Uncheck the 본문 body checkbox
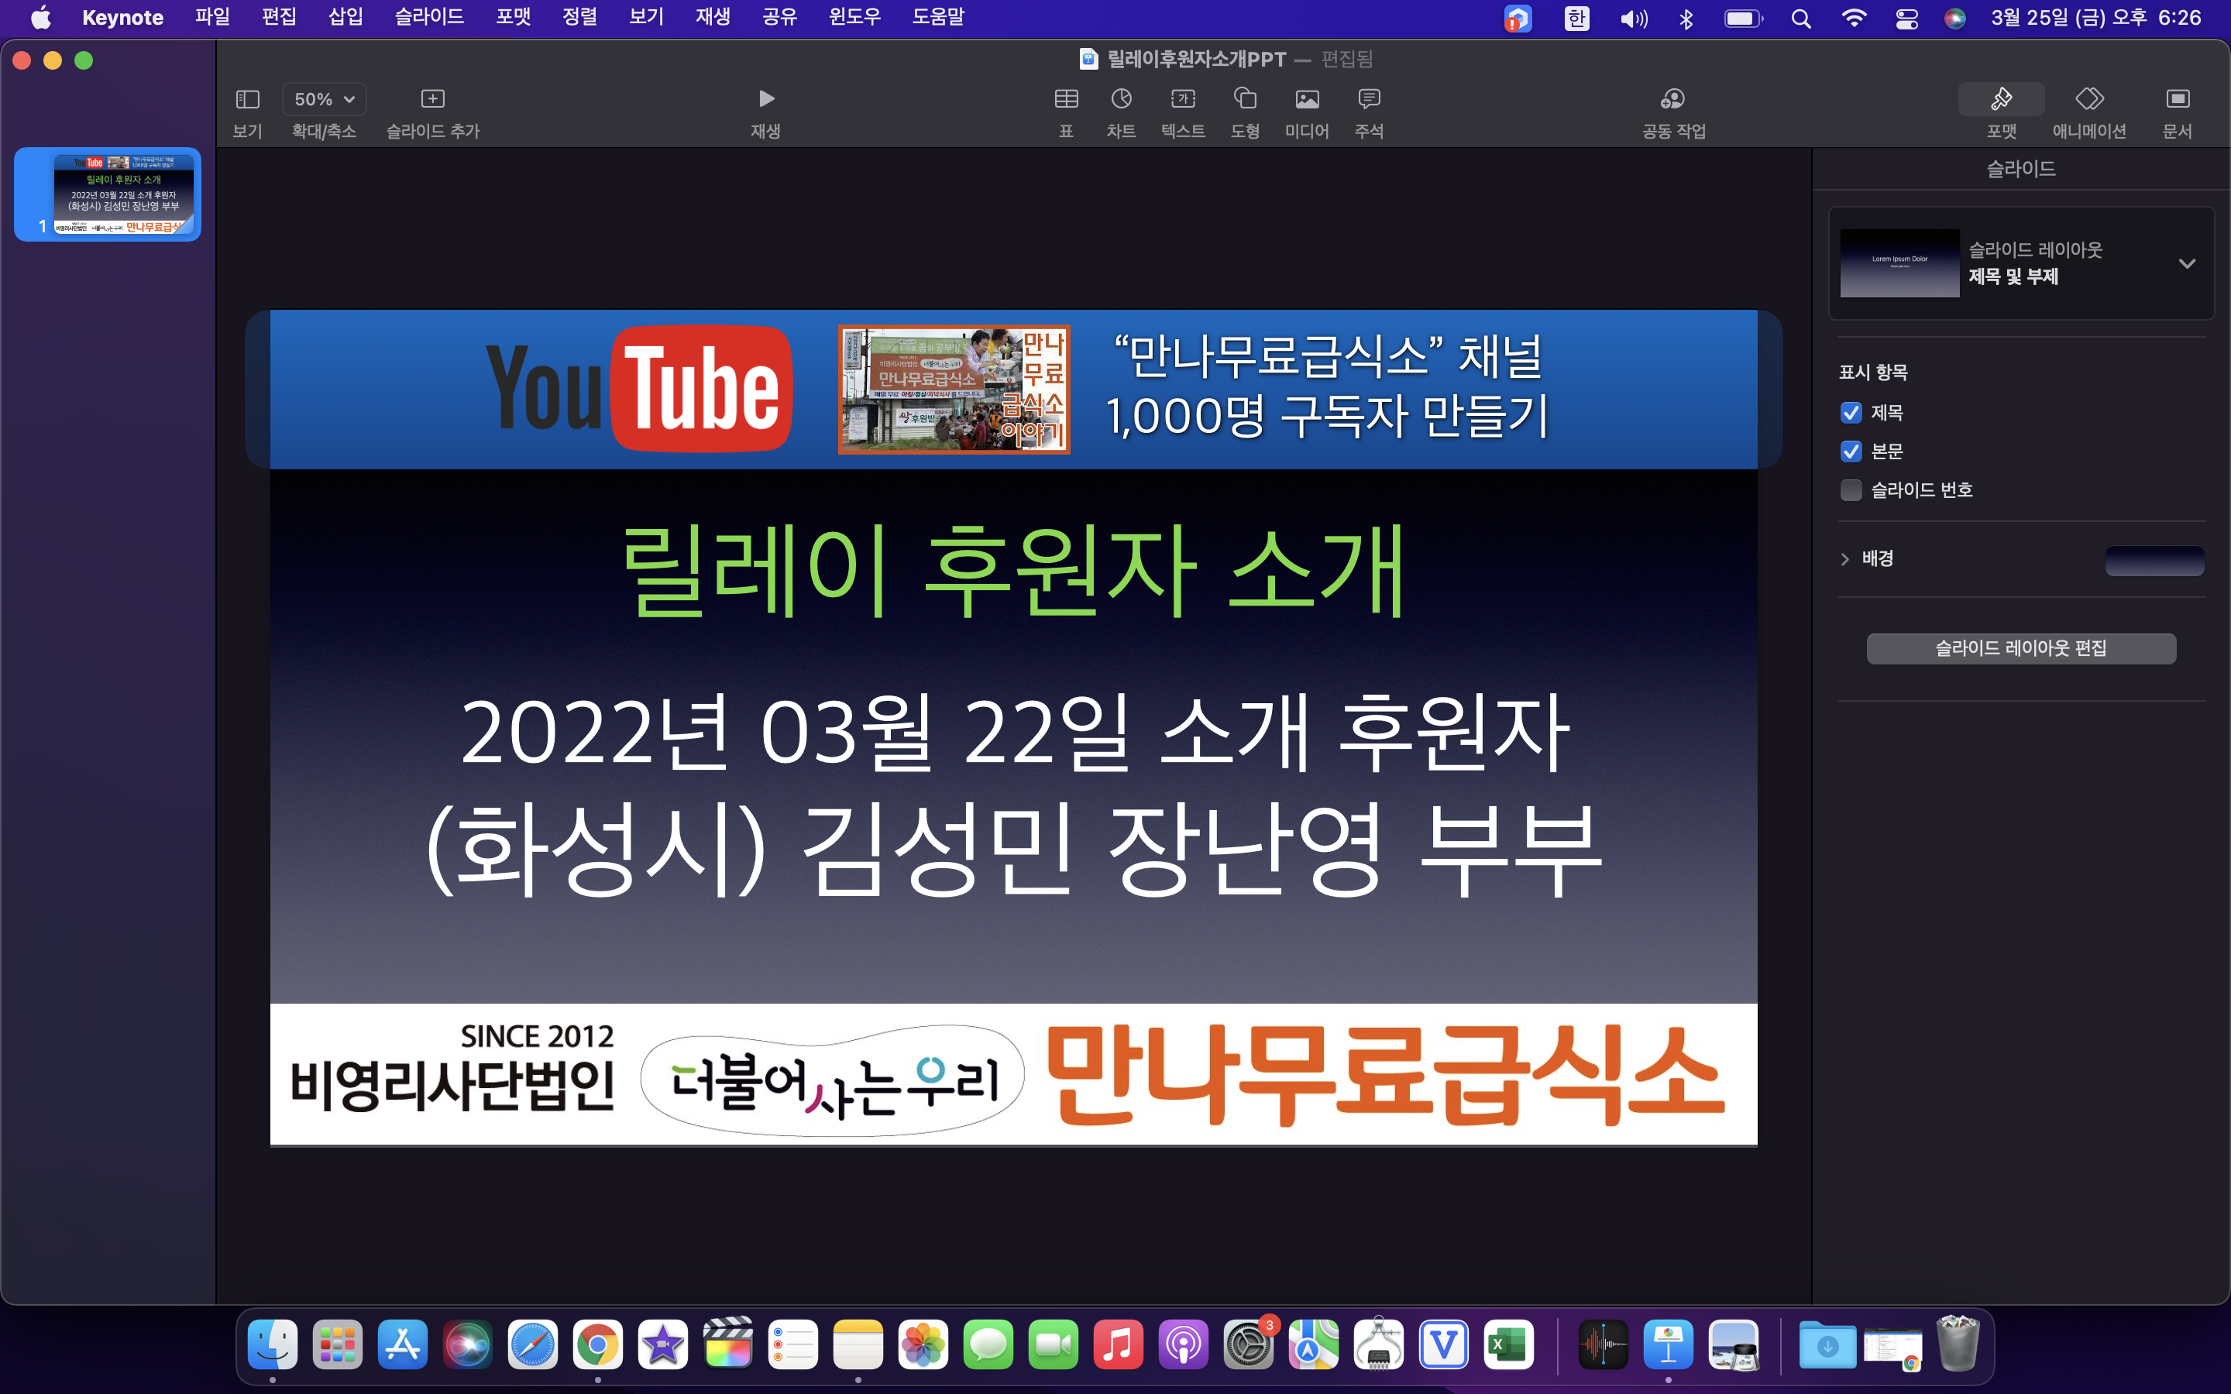 coord(1850,451)
